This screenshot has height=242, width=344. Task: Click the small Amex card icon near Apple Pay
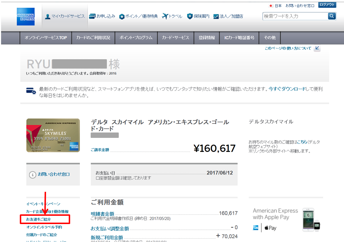(x=255, y=228)
